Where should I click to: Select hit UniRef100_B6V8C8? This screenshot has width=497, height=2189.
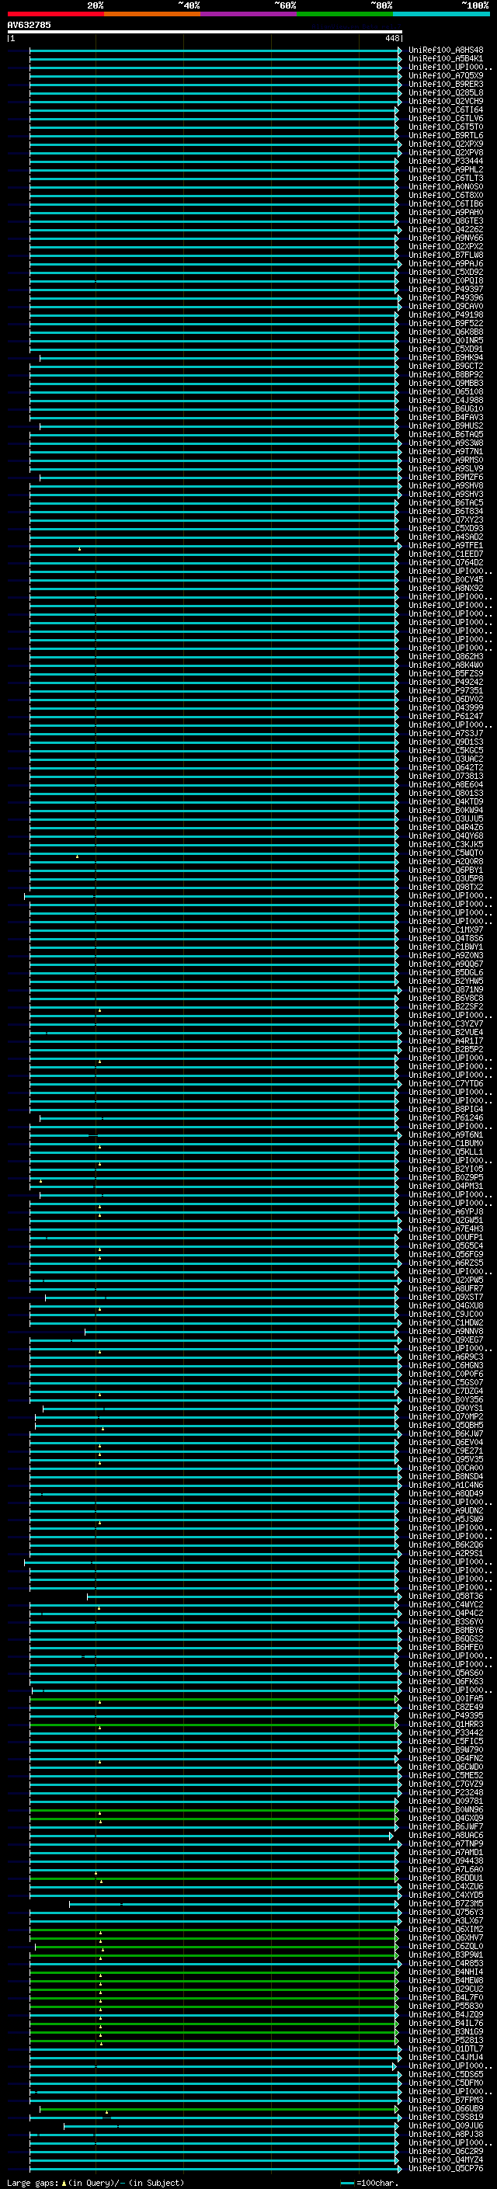tap(446, 998)
